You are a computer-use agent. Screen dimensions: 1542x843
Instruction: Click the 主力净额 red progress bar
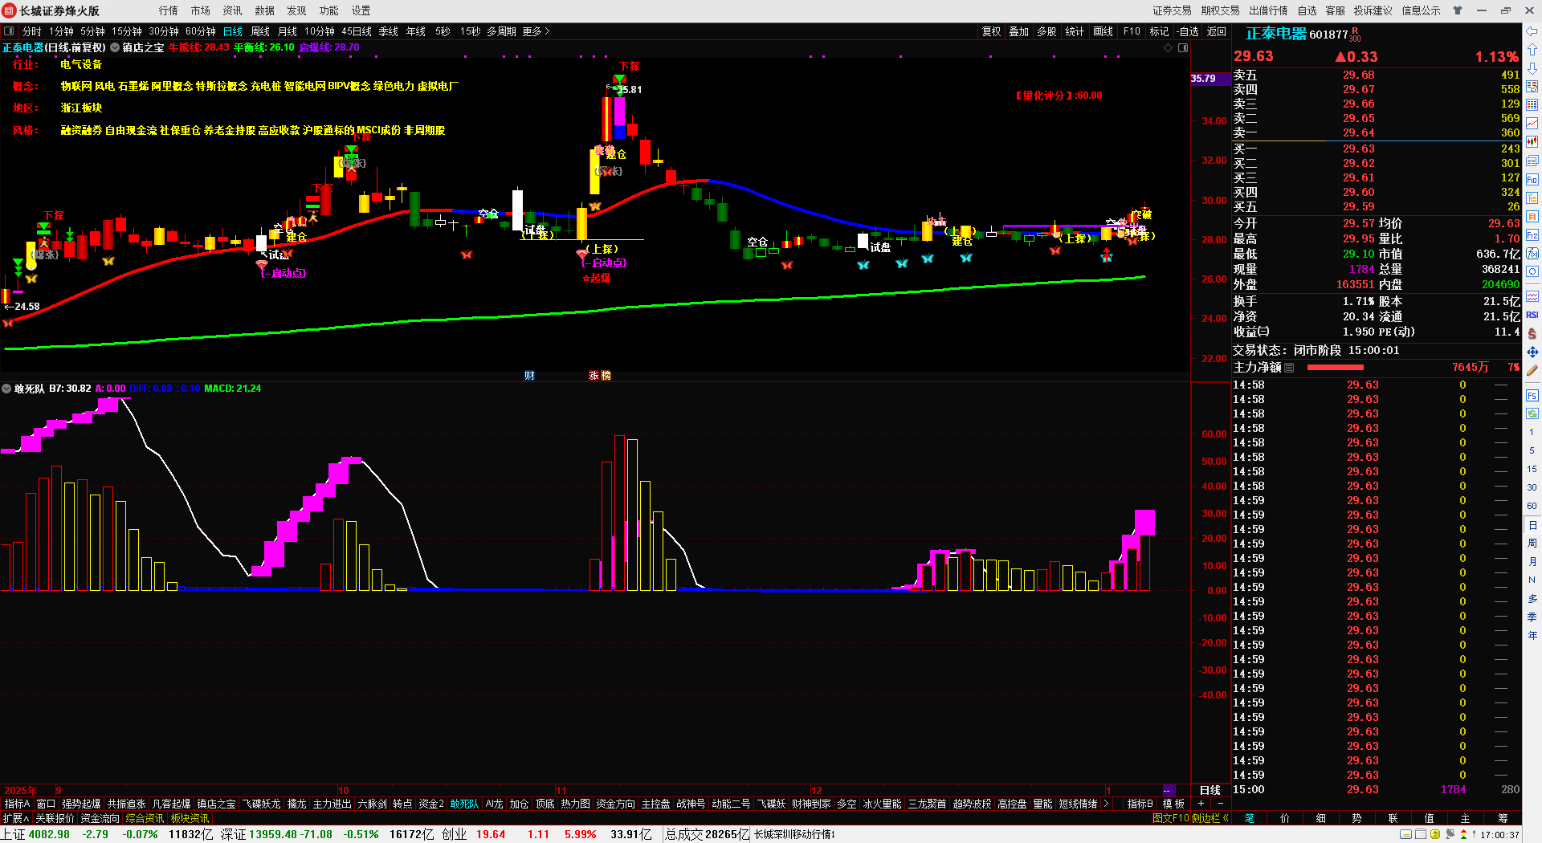[1336, 367]
